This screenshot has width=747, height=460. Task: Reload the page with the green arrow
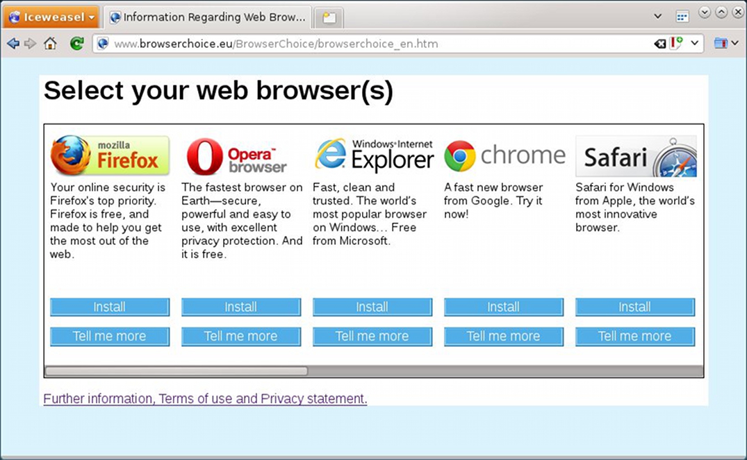(x=76, y=43)
